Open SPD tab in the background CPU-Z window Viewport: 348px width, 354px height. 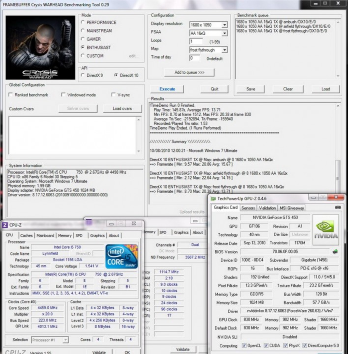[163, 232]
